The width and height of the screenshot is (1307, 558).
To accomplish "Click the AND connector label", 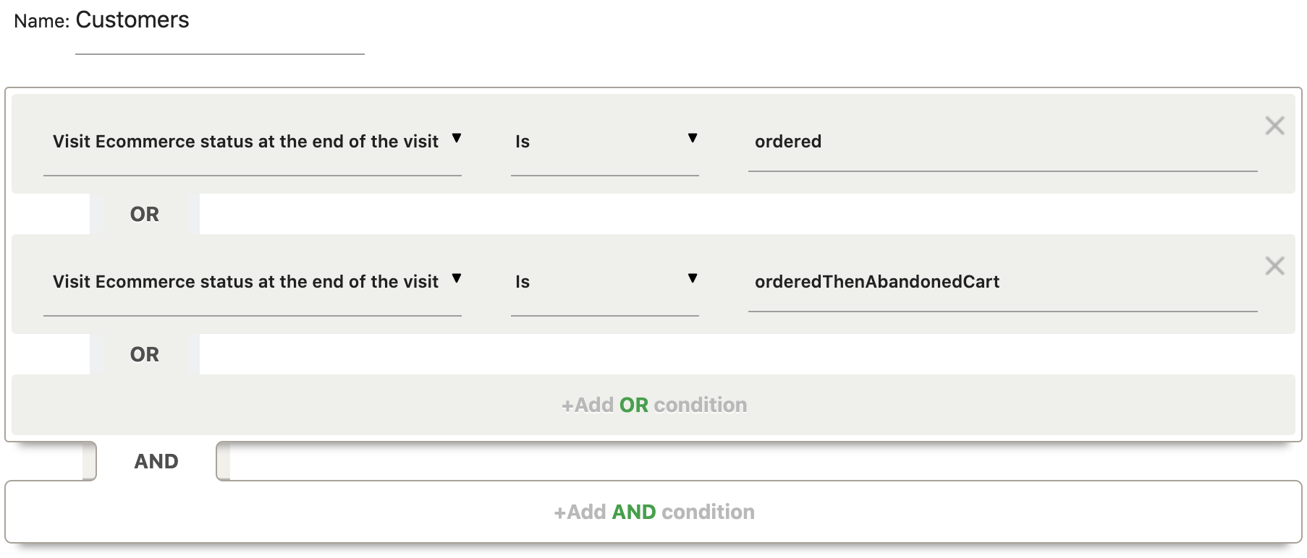I will (x=156, y=461).
